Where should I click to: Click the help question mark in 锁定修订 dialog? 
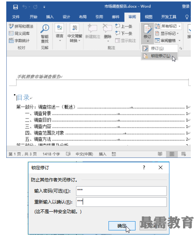click(144, 167)
